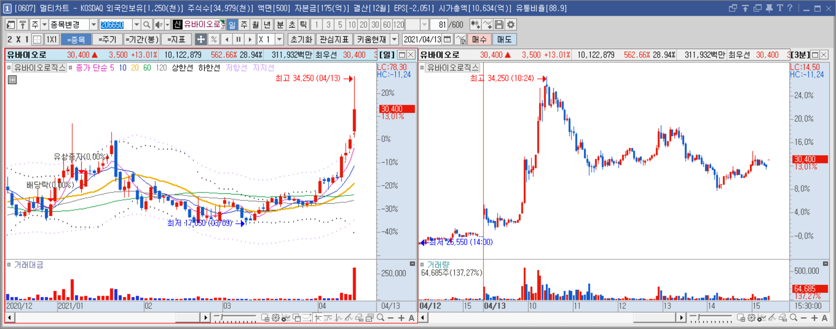Toggle 종가 단순 moving average marker

[x=71, y=68]
